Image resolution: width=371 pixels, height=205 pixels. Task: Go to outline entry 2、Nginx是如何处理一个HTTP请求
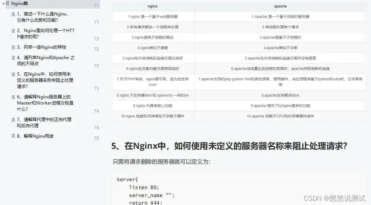pyautogui.click(x=46, y=34)
